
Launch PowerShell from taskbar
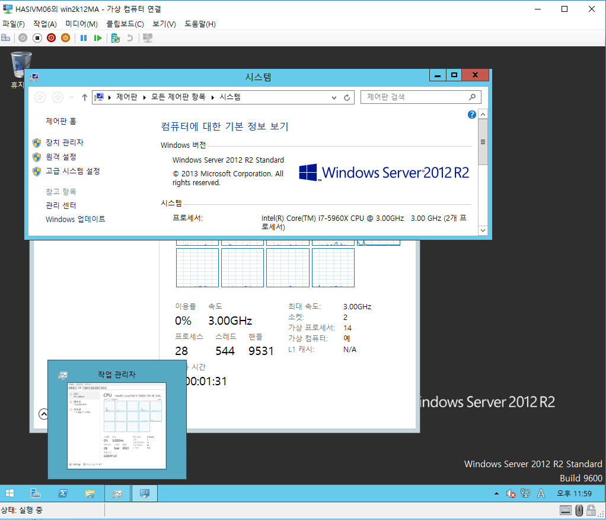tap(63, 493)
